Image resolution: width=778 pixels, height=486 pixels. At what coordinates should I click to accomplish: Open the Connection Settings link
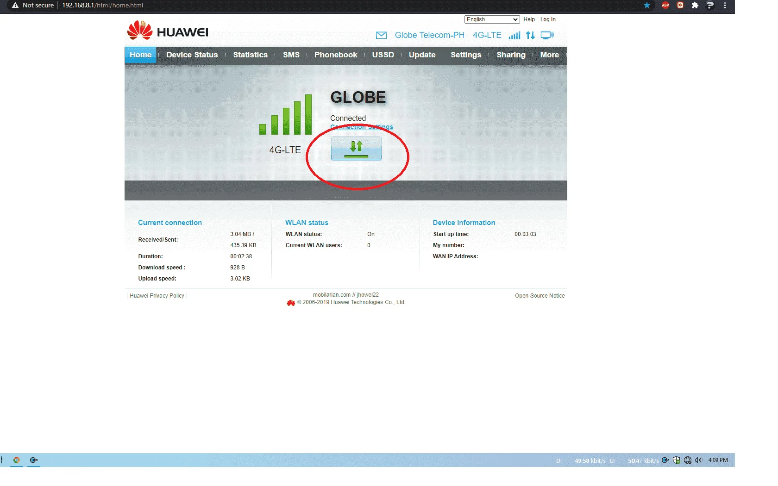pos(362,127)
